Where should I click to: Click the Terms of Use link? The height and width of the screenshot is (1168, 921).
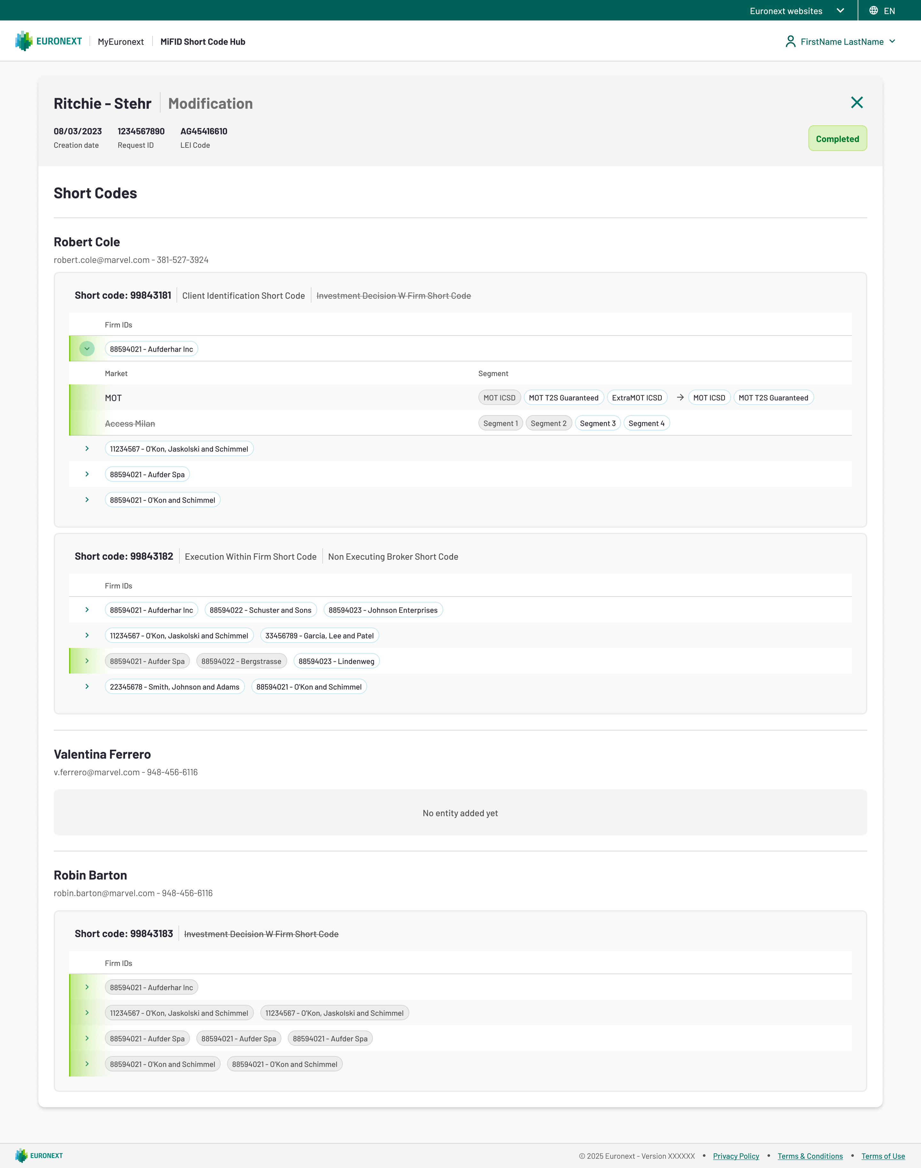pyautogui.click(x=883, y=1156)
